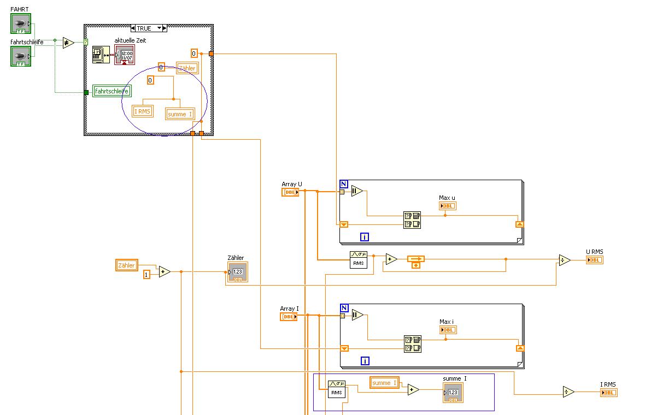The image size is (645, 415).
Task: Click the Get Date/Time function icon
Action: (101, 54)
